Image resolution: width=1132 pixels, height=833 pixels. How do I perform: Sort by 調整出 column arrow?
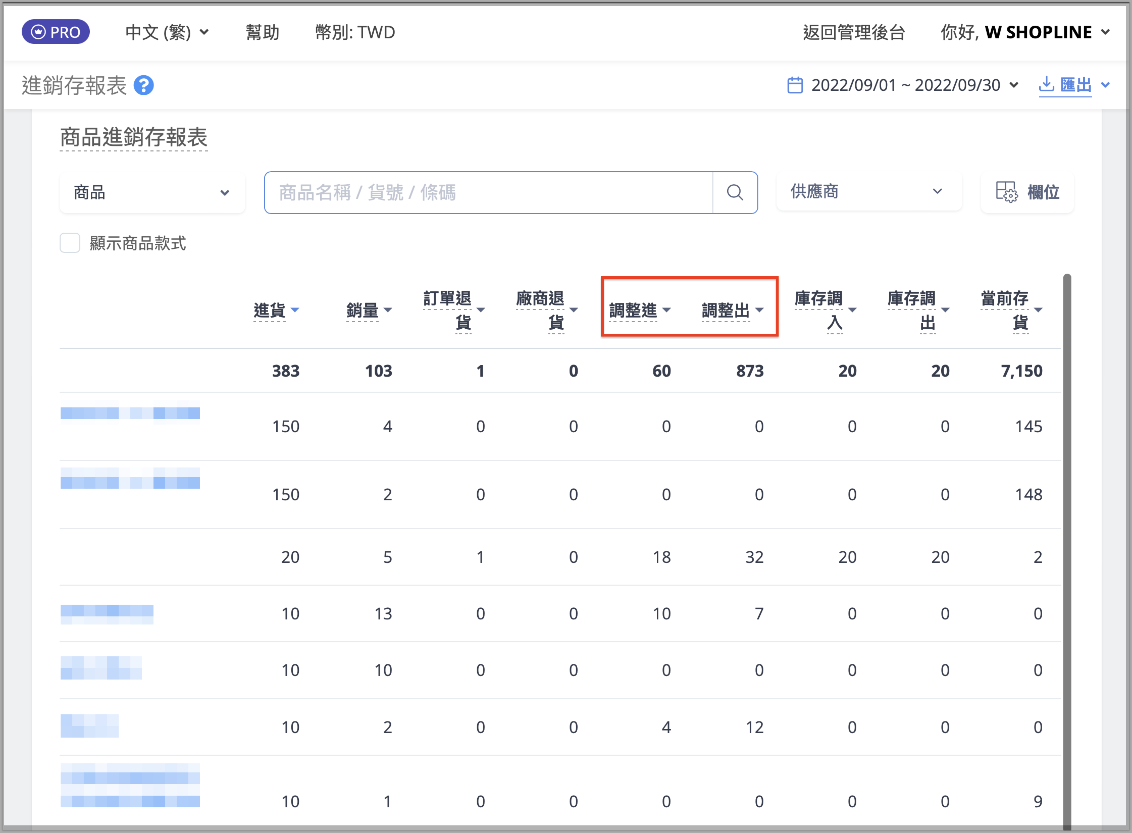[759, 310]
